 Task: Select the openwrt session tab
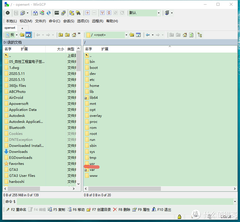[x=10, y=28]
